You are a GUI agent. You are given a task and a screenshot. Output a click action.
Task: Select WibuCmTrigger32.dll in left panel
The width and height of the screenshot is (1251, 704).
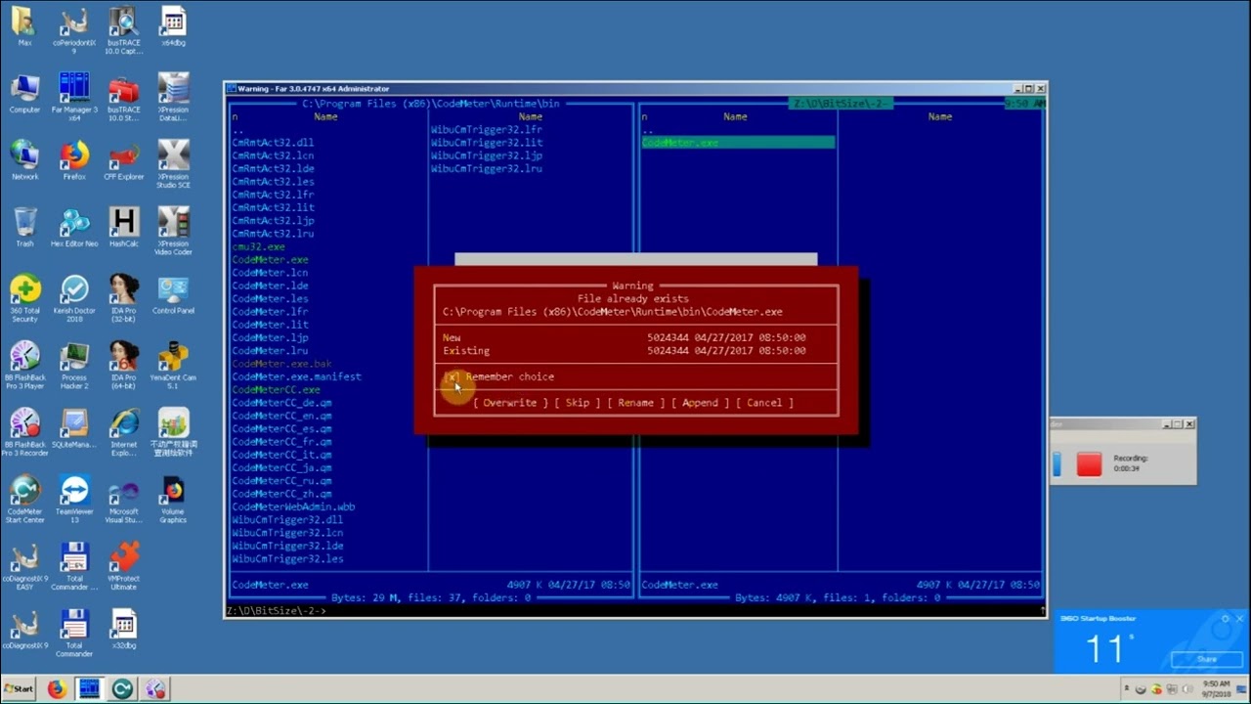coord(287,520)
